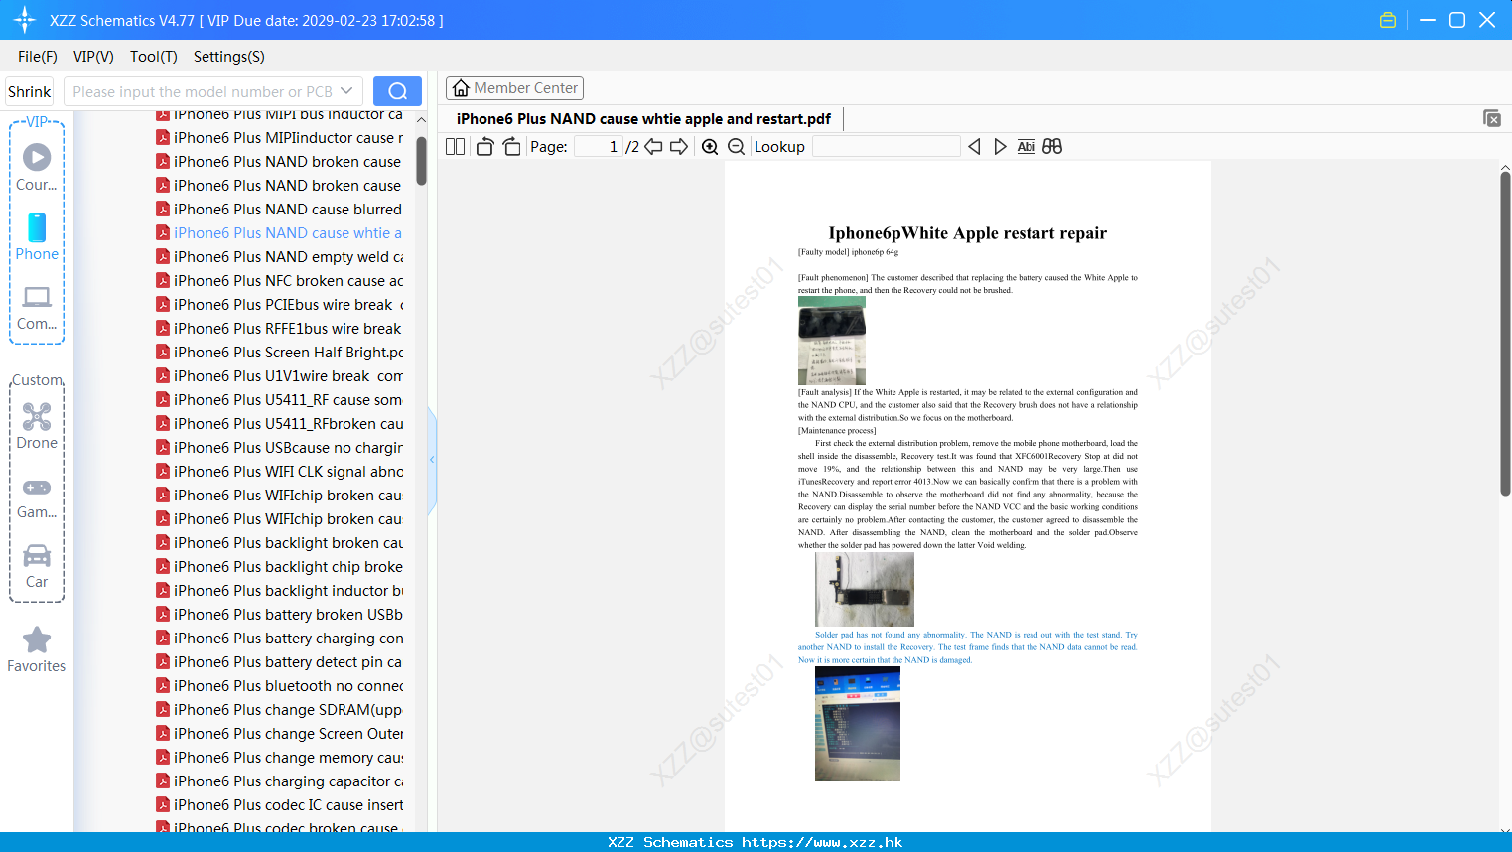Go to the next PDF page arrow

[679, 147]
